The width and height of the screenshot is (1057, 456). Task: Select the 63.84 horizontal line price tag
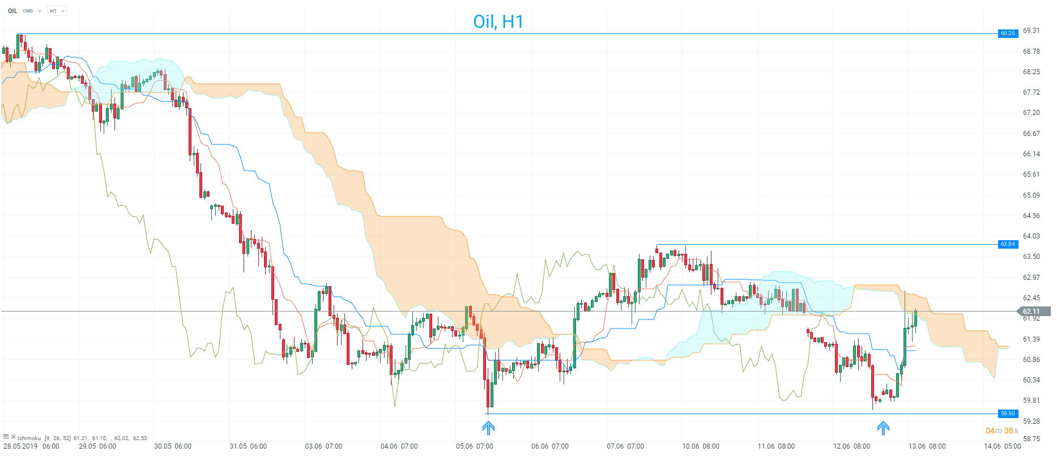[1008, 244]
